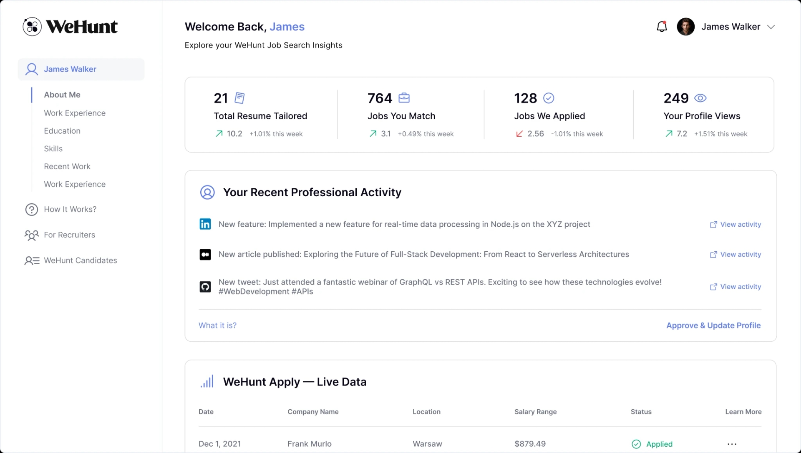The width and height of the screenshot is (801, 453).
Task: Click the Total Resume Tailored label
Action: point(260,116)
